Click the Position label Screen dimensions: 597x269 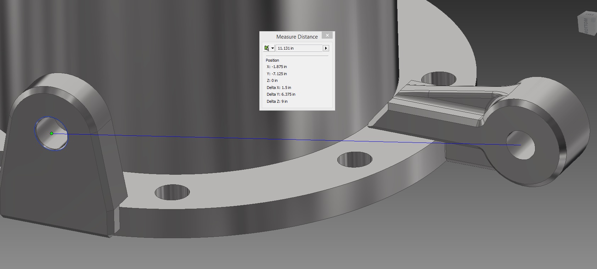(272, 60)
